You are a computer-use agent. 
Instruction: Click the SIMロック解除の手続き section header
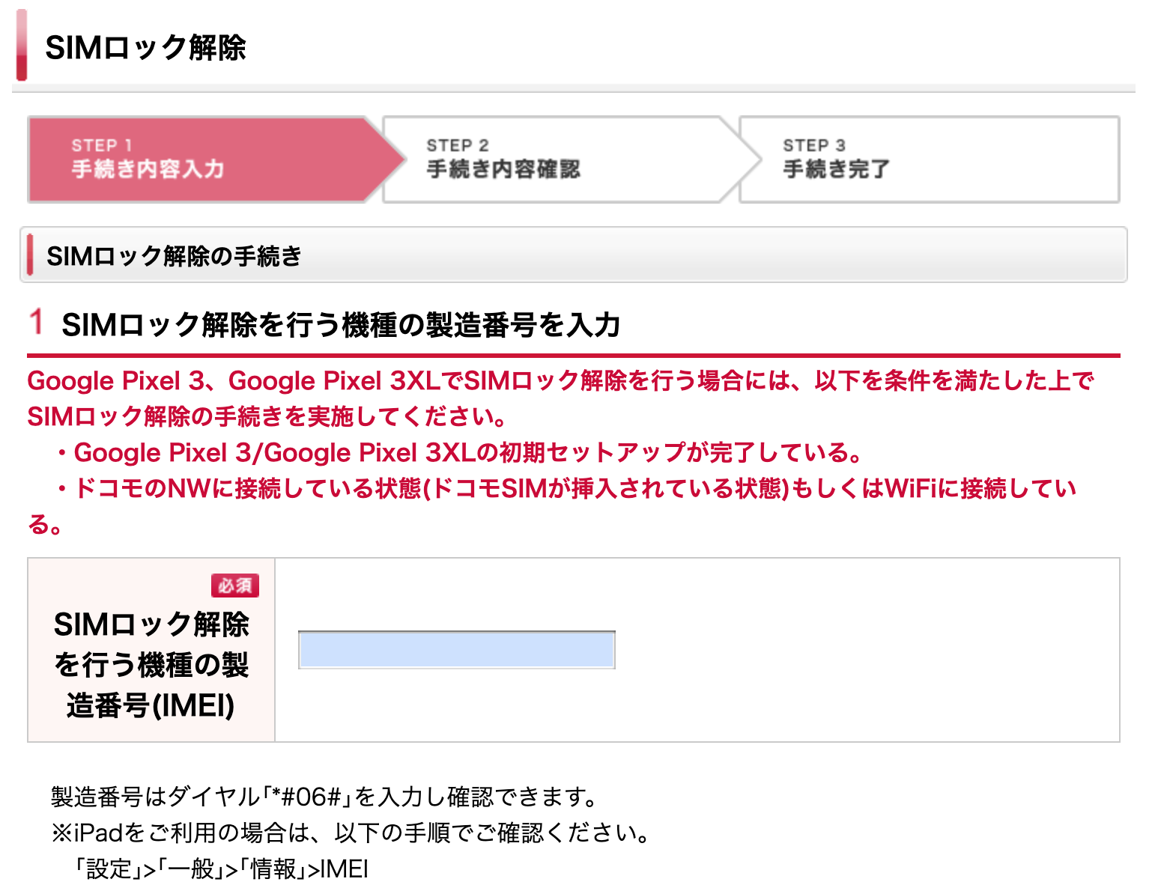tap(174, 256)
